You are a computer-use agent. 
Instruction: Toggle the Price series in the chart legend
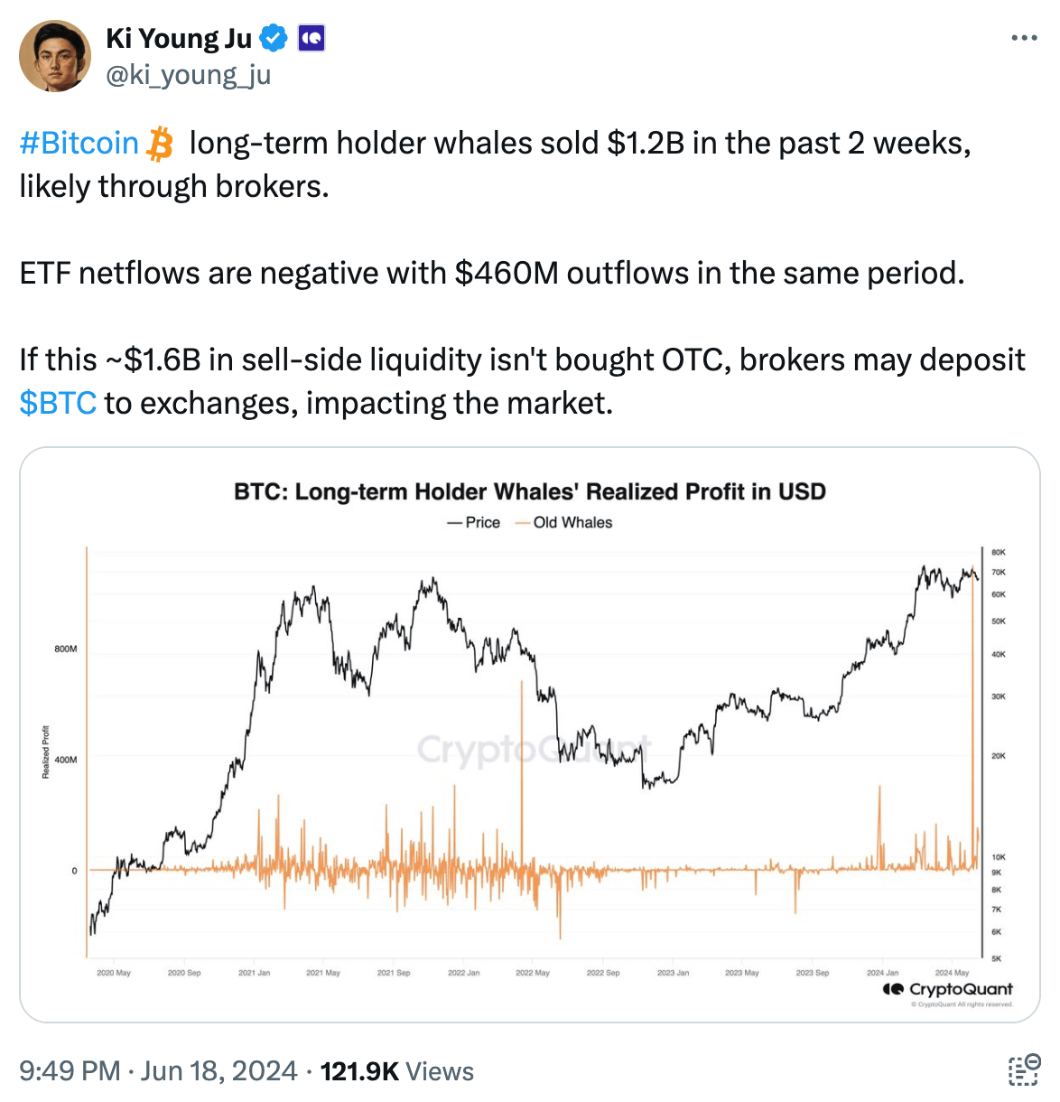point(476,522)
